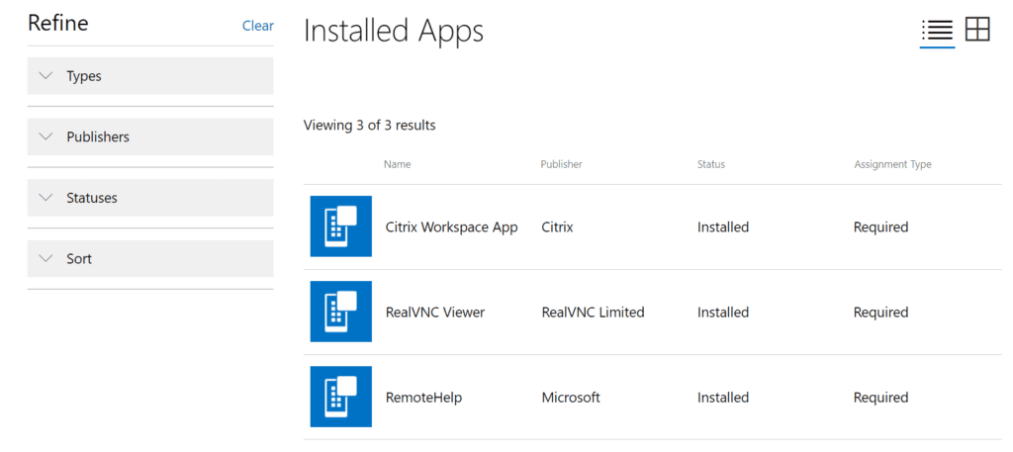
Task: Clear all refine filters
Action: (x=258, y=26)
